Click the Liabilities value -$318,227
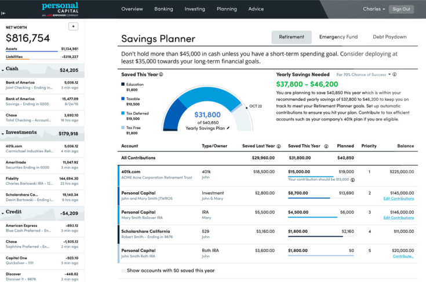Image resolution: width=426 pixels, height=282 pixels. [x=70, y=57]
